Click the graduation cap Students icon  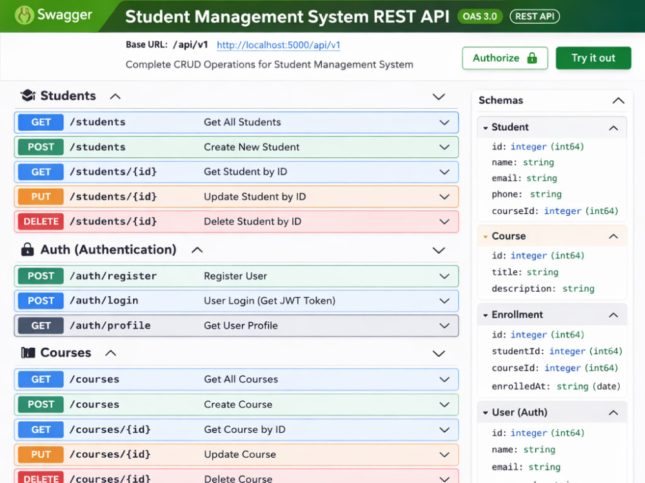28,95
